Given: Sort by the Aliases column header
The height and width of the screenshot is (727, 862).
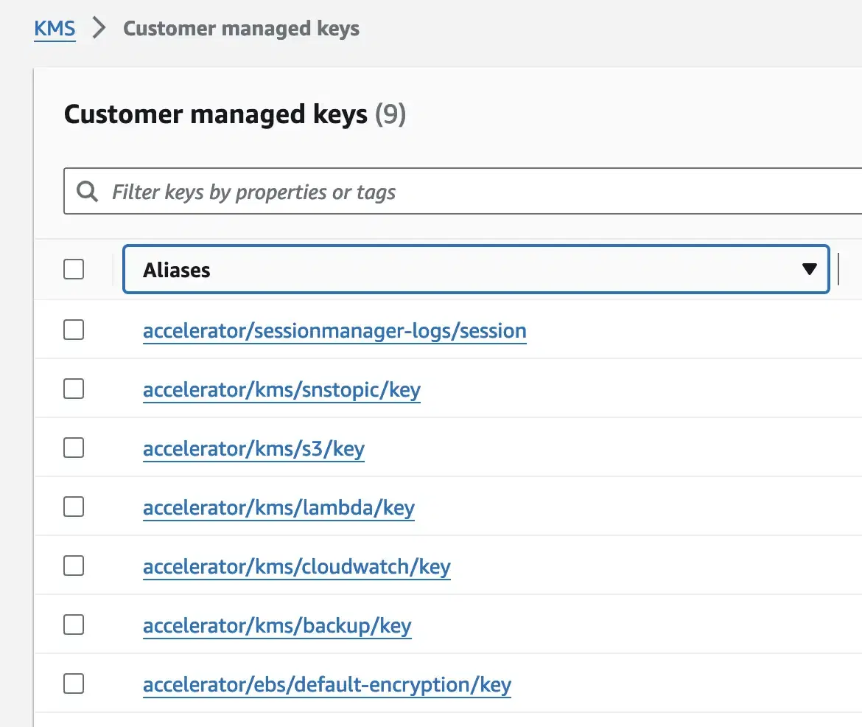Looking at the screenshot, I should pyautogui.click(x=476, y=269).
